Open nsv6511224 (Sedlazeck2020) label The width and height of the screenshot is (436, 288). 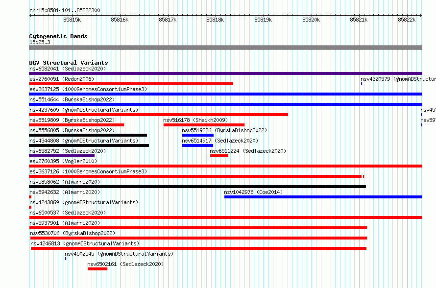click(248, 151)
